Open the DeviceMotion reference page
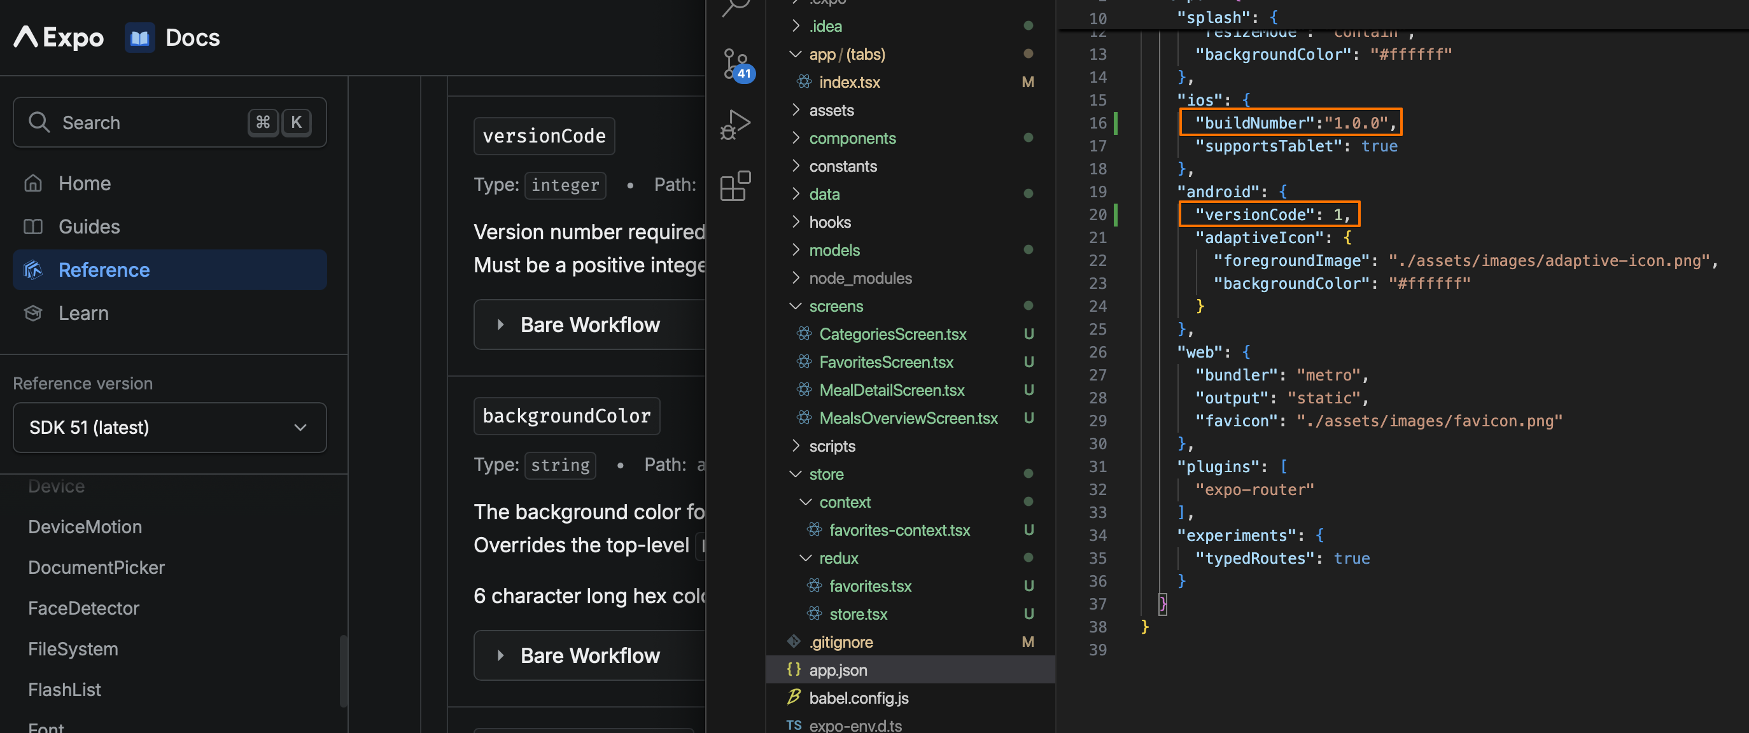The image size is (1749, 733). coord(85,527)
